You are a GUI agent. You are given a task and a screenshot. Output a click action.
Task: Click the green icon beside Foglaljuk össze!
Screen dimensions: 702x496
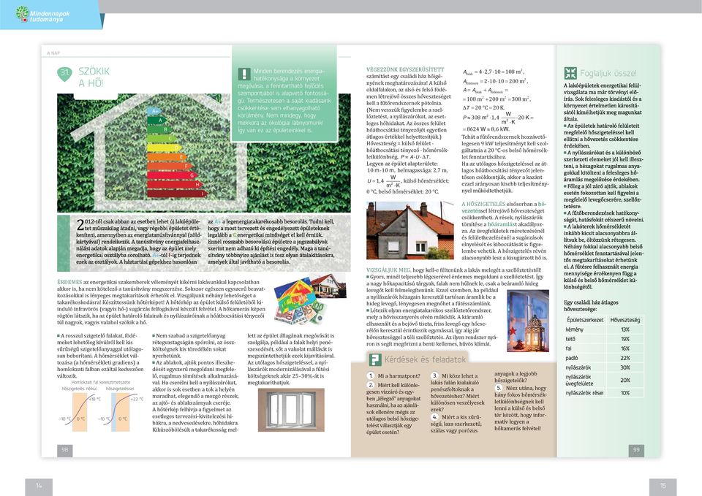[570, 73]
